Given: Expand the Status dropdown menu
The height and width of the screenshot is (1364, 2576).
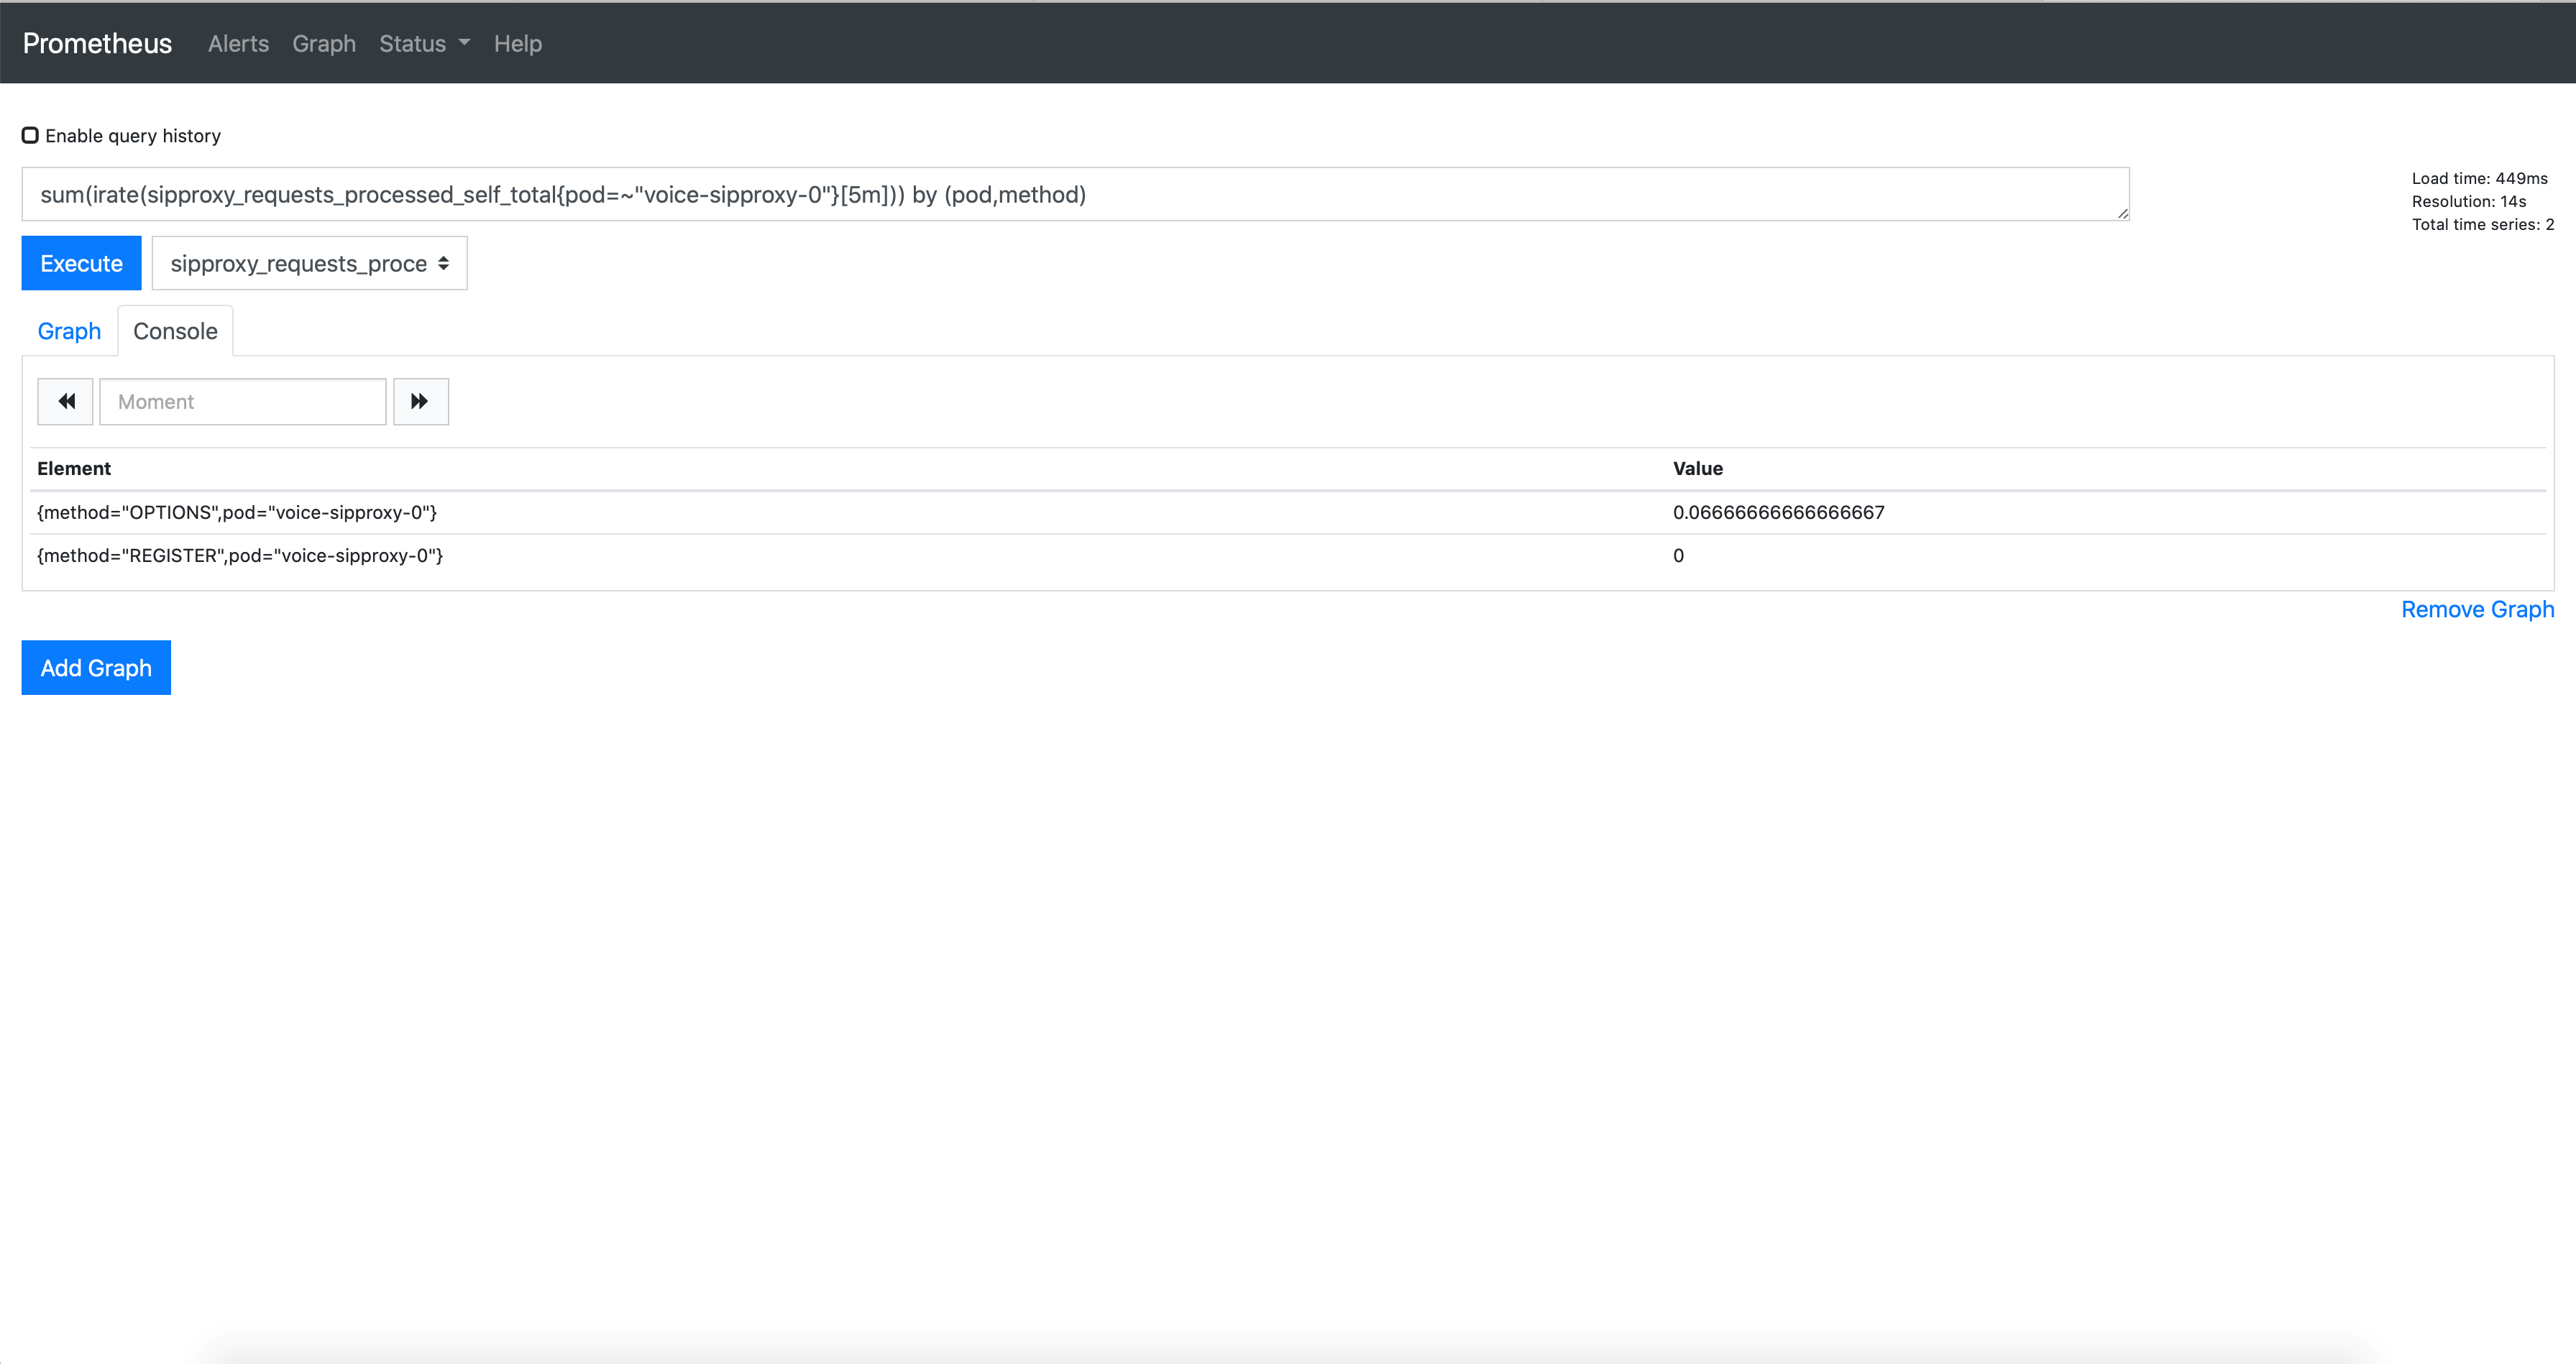Looking at the screenshot, I should (423, 42).
